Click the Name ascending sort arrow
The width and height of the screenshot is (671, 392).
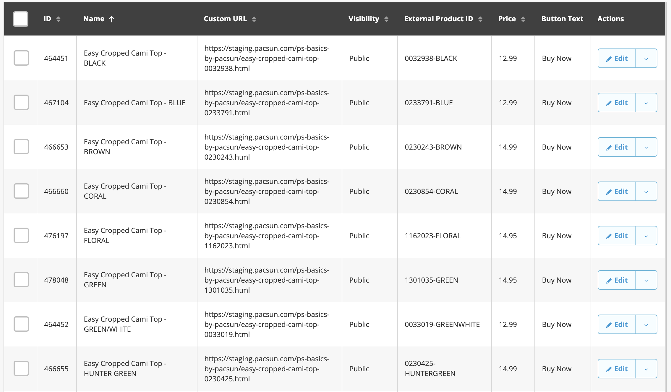pyautogui.click(x=111, y=19)
